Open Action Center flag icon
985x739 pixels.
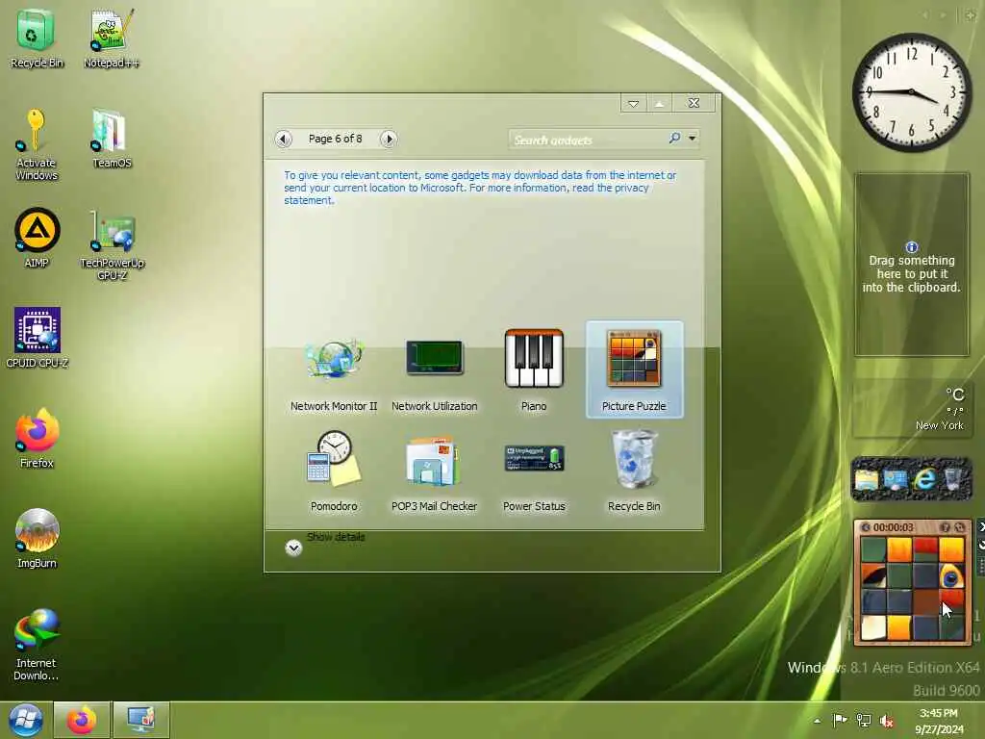839,720
